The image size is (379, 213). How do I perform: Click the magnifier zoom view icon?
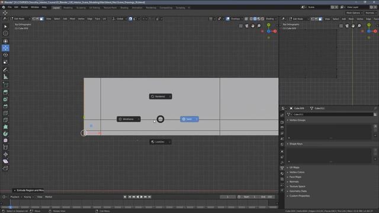point(259,26)
